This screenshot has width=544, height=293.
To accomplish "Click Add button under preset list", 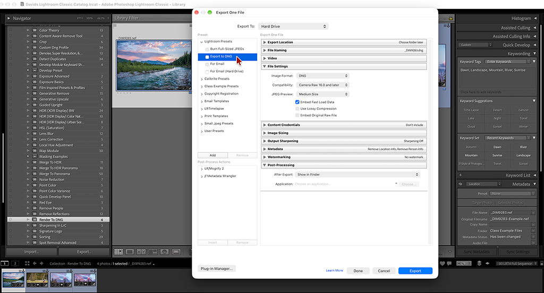I will (x=212, y=156).
